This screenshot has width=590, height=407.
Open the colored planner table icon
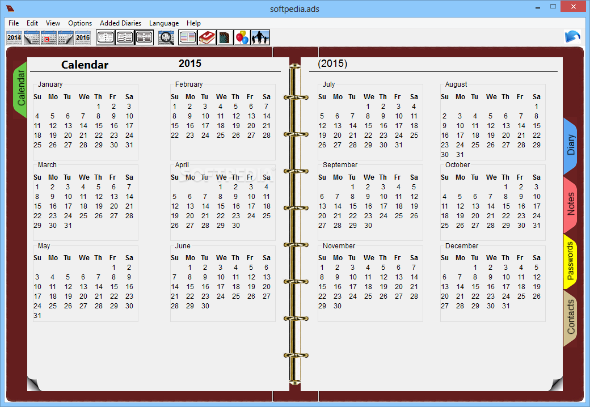[x=187, y=37]
